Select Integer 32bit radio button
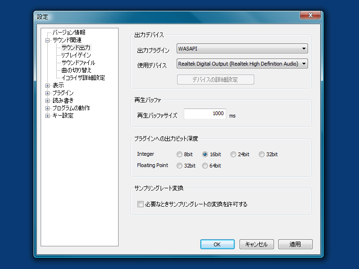This screenshot has height=269, width=359. [x=262, y=154]
